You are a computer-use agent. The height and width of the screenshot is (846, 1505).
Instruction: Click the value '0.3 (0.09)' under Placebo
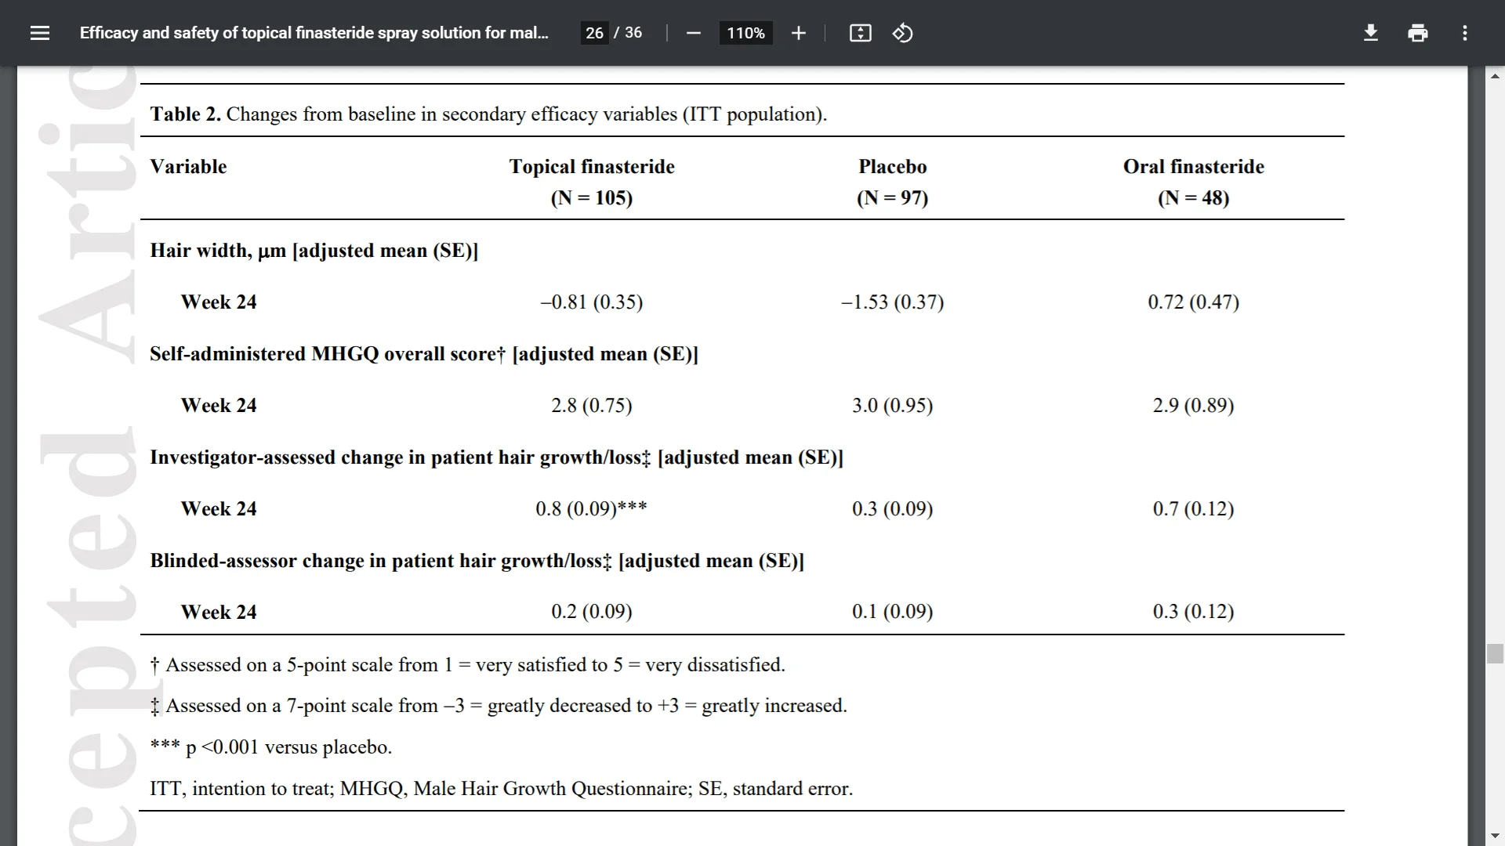click(892, 509)
